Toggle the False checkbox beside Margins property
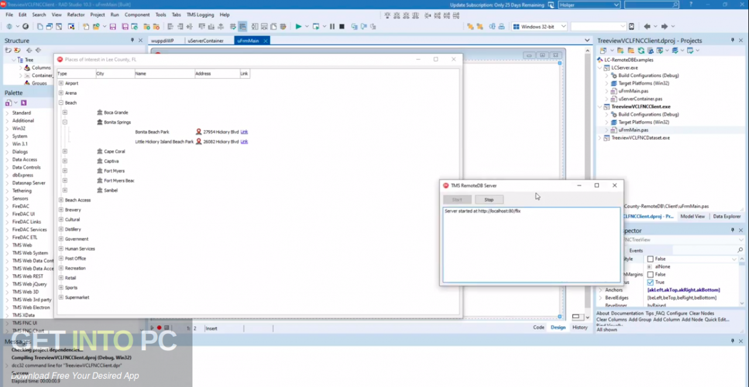This screenshot has height=387, width=749. point(650,274)
